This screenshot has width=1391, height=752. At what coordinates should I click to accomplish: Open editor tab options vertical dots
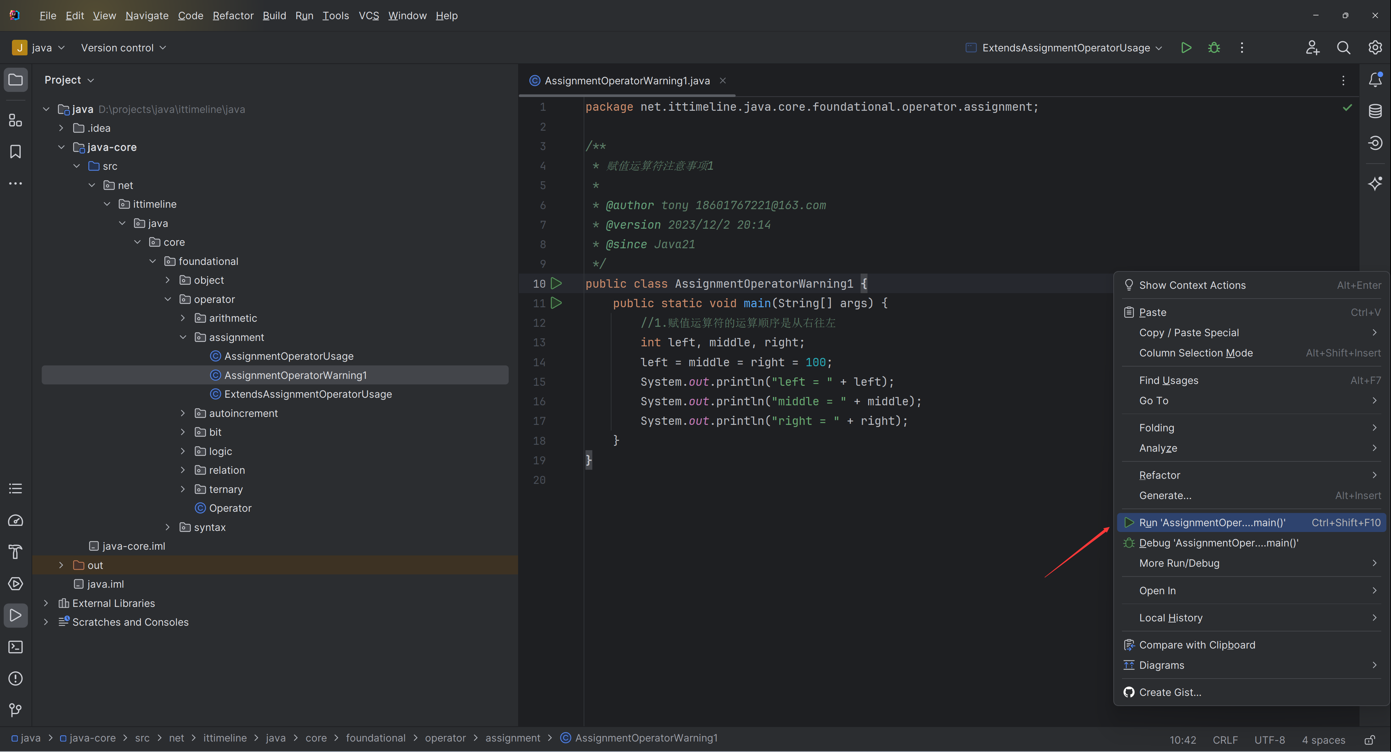pyautogui.click(x=1344, y=80)
